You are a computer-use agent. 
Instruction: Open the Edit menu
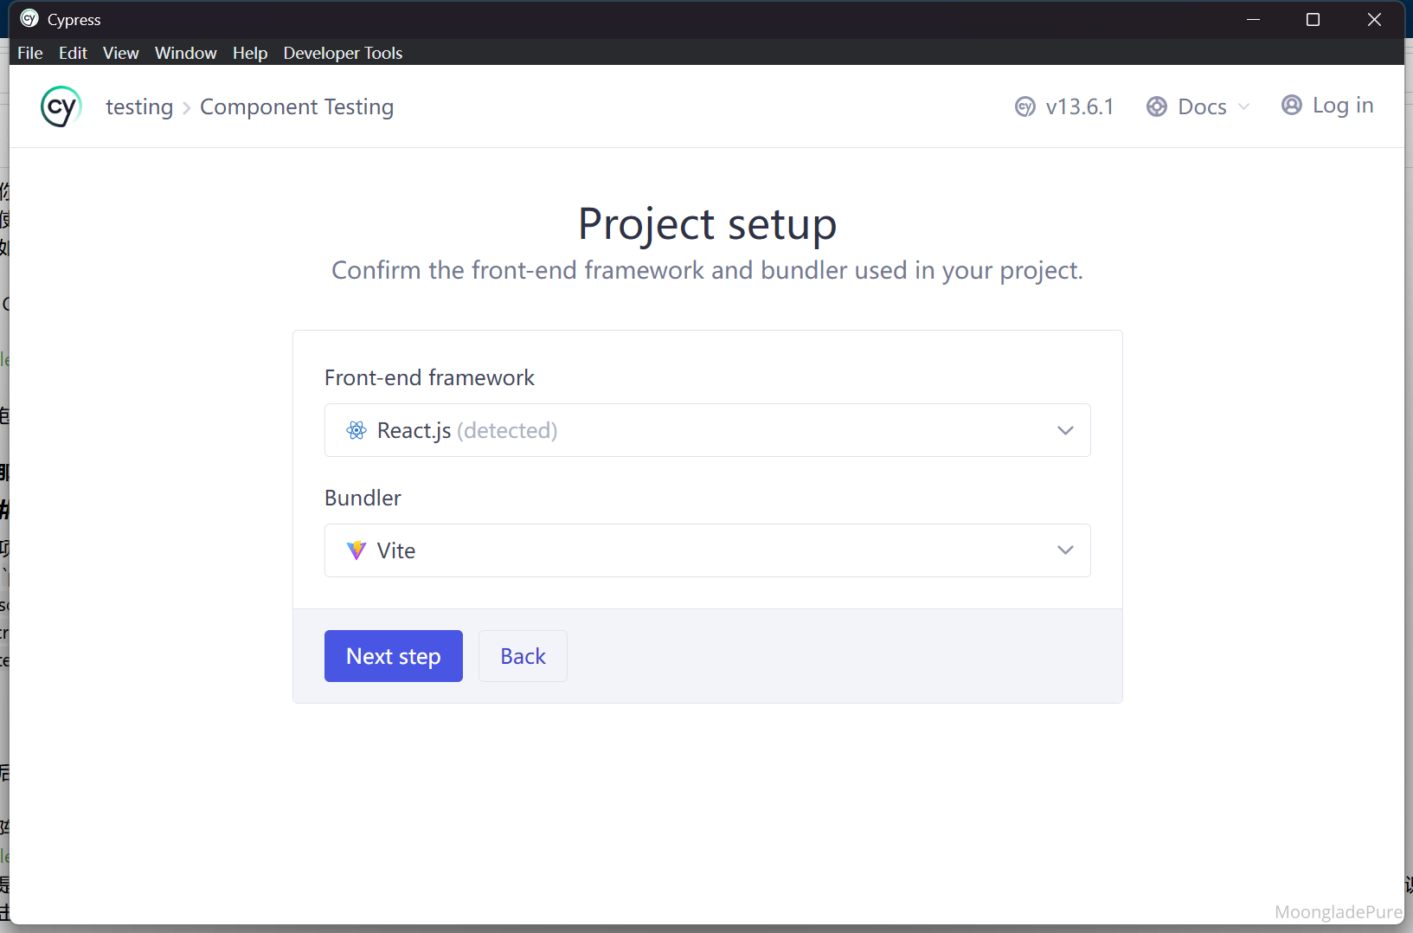click(x=73, y=53)
